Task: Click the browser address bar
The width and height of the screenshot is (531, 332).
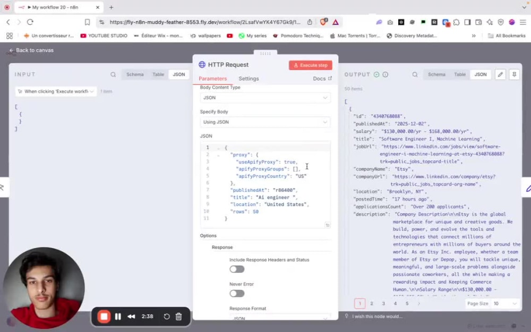Action: tap(205, 22)
